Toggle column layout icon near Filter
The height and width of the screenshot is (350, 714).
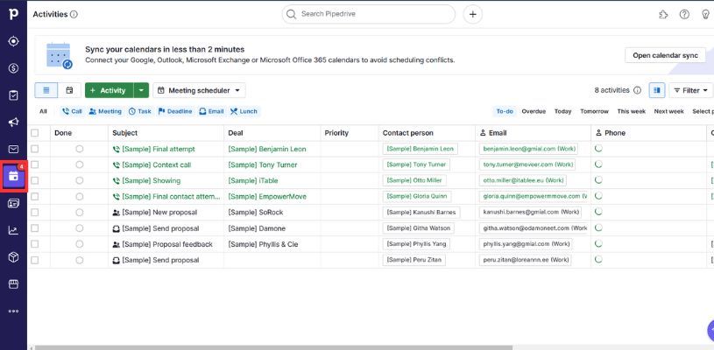pyautogui.click(x=657, y=90)
